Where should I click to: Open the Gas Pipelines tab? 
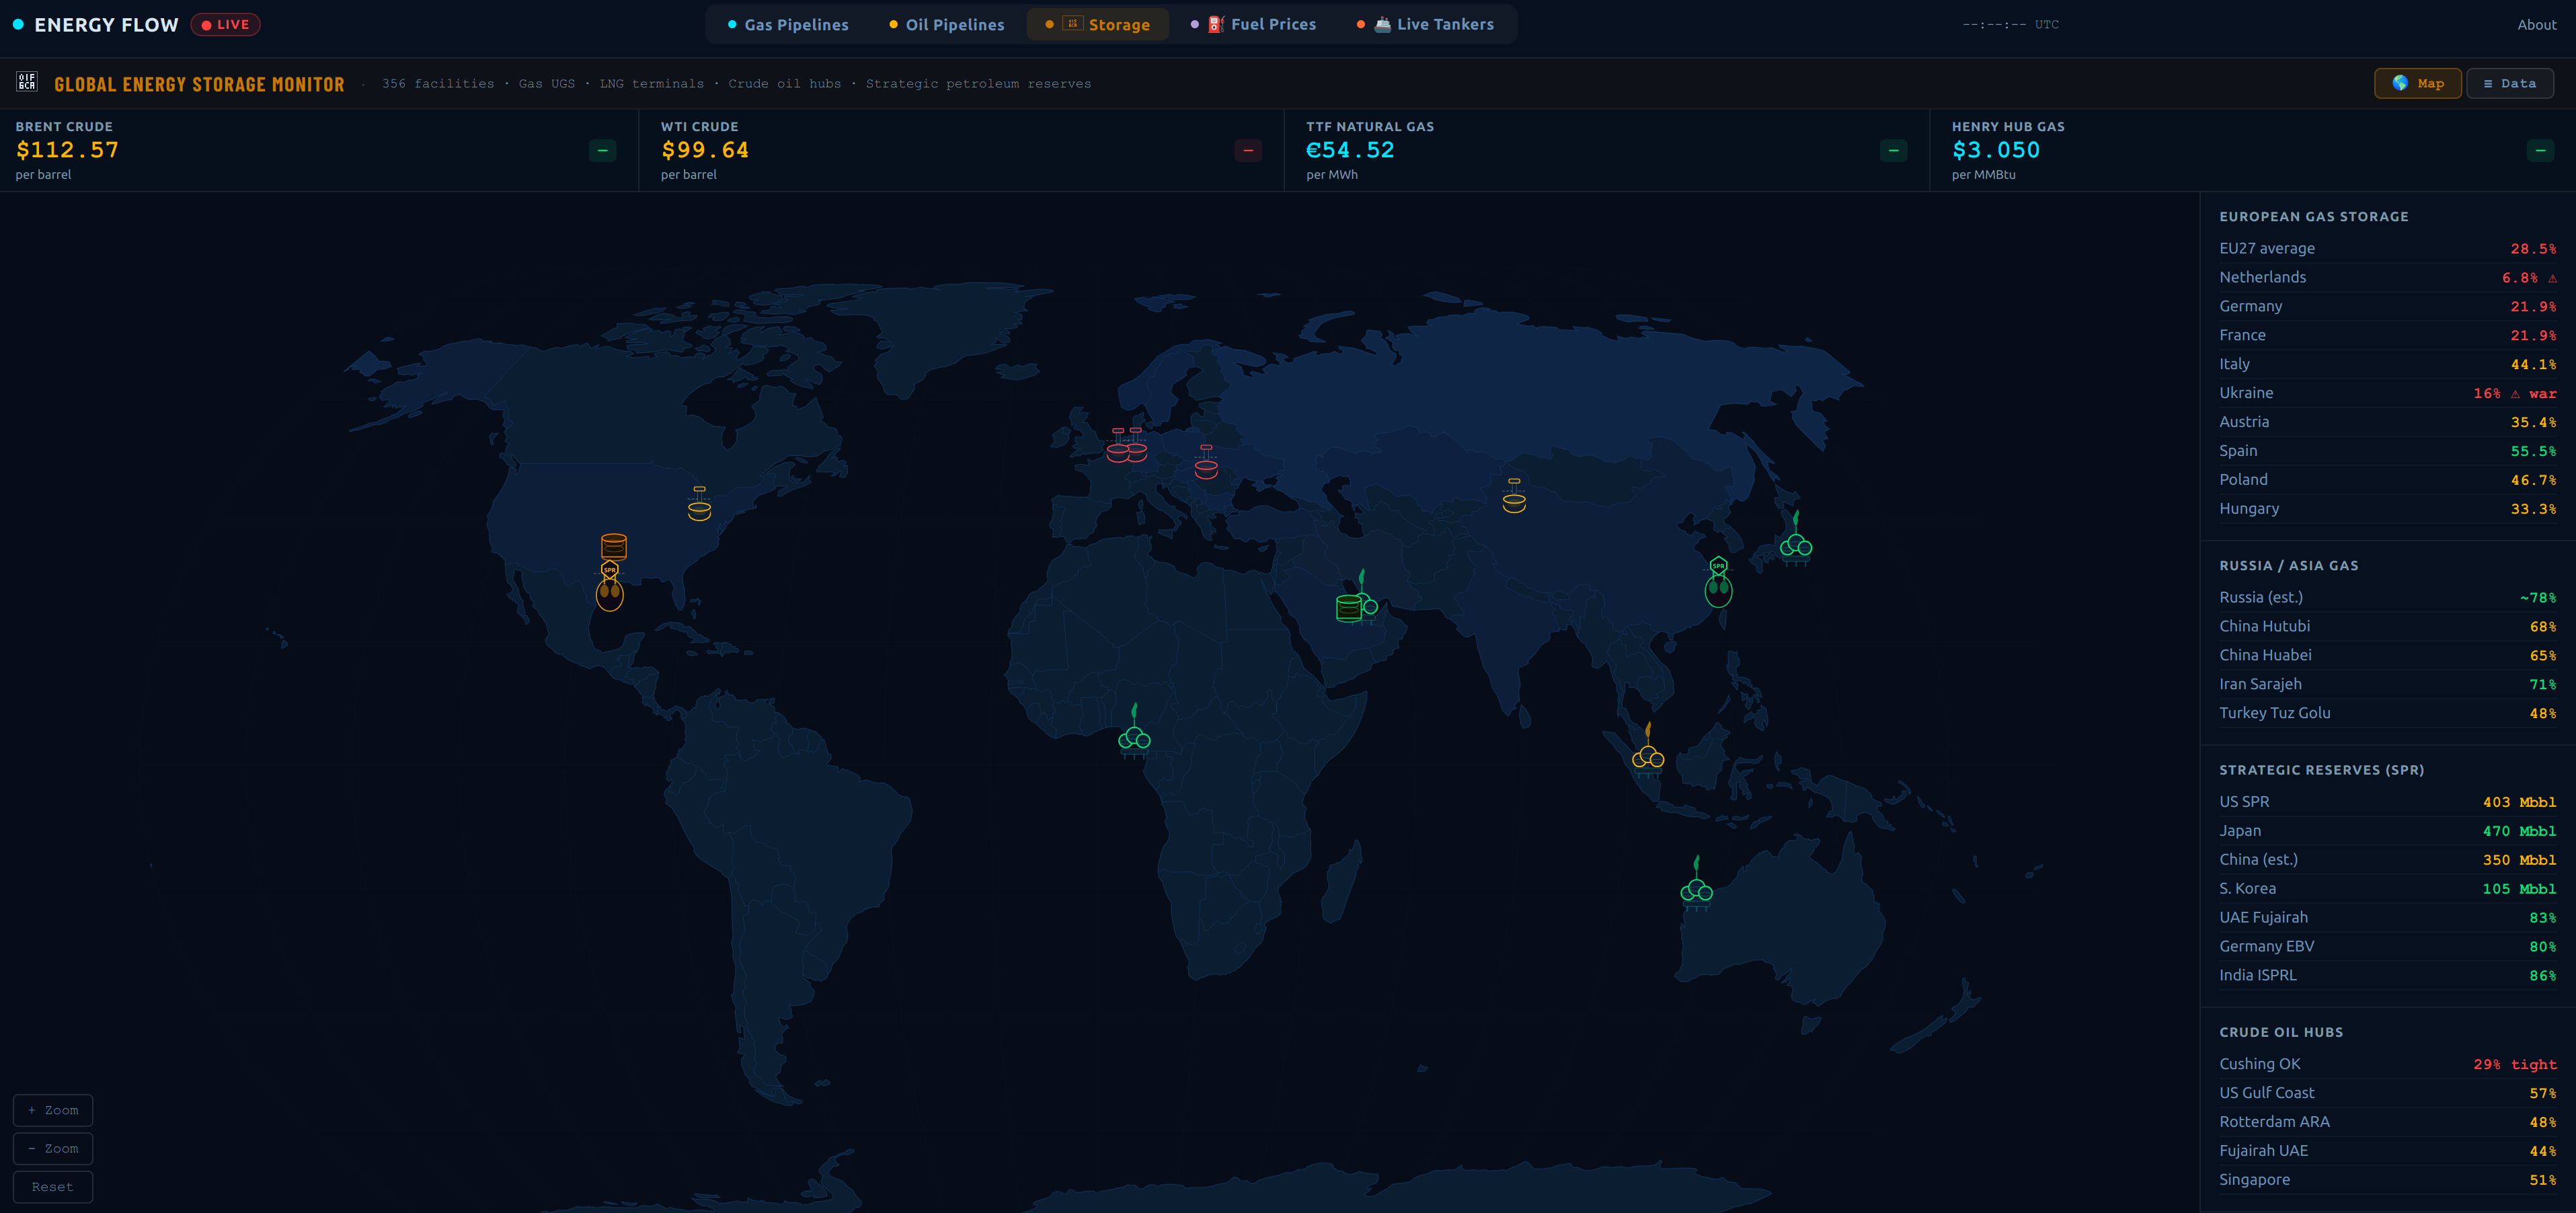coord(788,25)
